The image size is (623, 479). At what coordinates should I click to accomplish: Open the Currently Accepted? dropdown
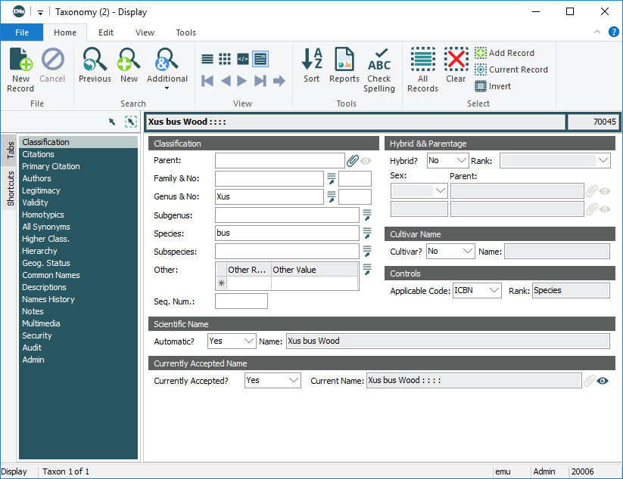click(293, 381)
